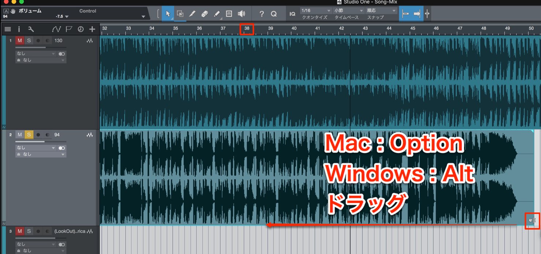Solo track 1 with S button
Screen dimensions: 541x254
coord(29,41)
